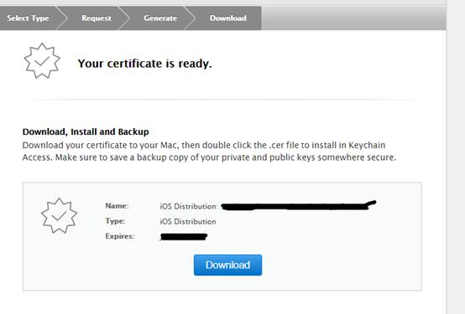The image size is (465, 314).
Task: Click the redacted certificate name value
Action: click(298, 205)
